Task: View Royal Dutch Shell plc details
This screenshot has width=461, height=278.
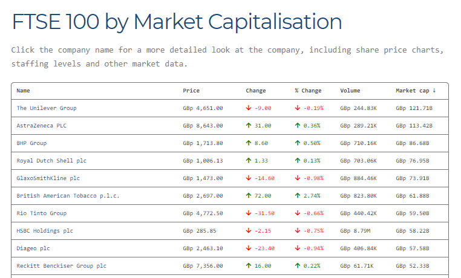Action: [51, 161]
